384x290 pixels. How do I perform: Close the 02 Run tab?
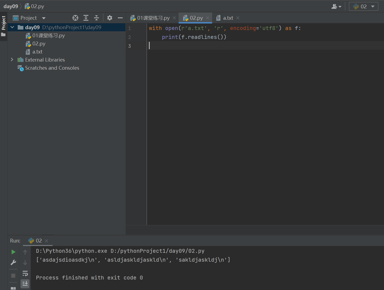click(x=46, y=241)
